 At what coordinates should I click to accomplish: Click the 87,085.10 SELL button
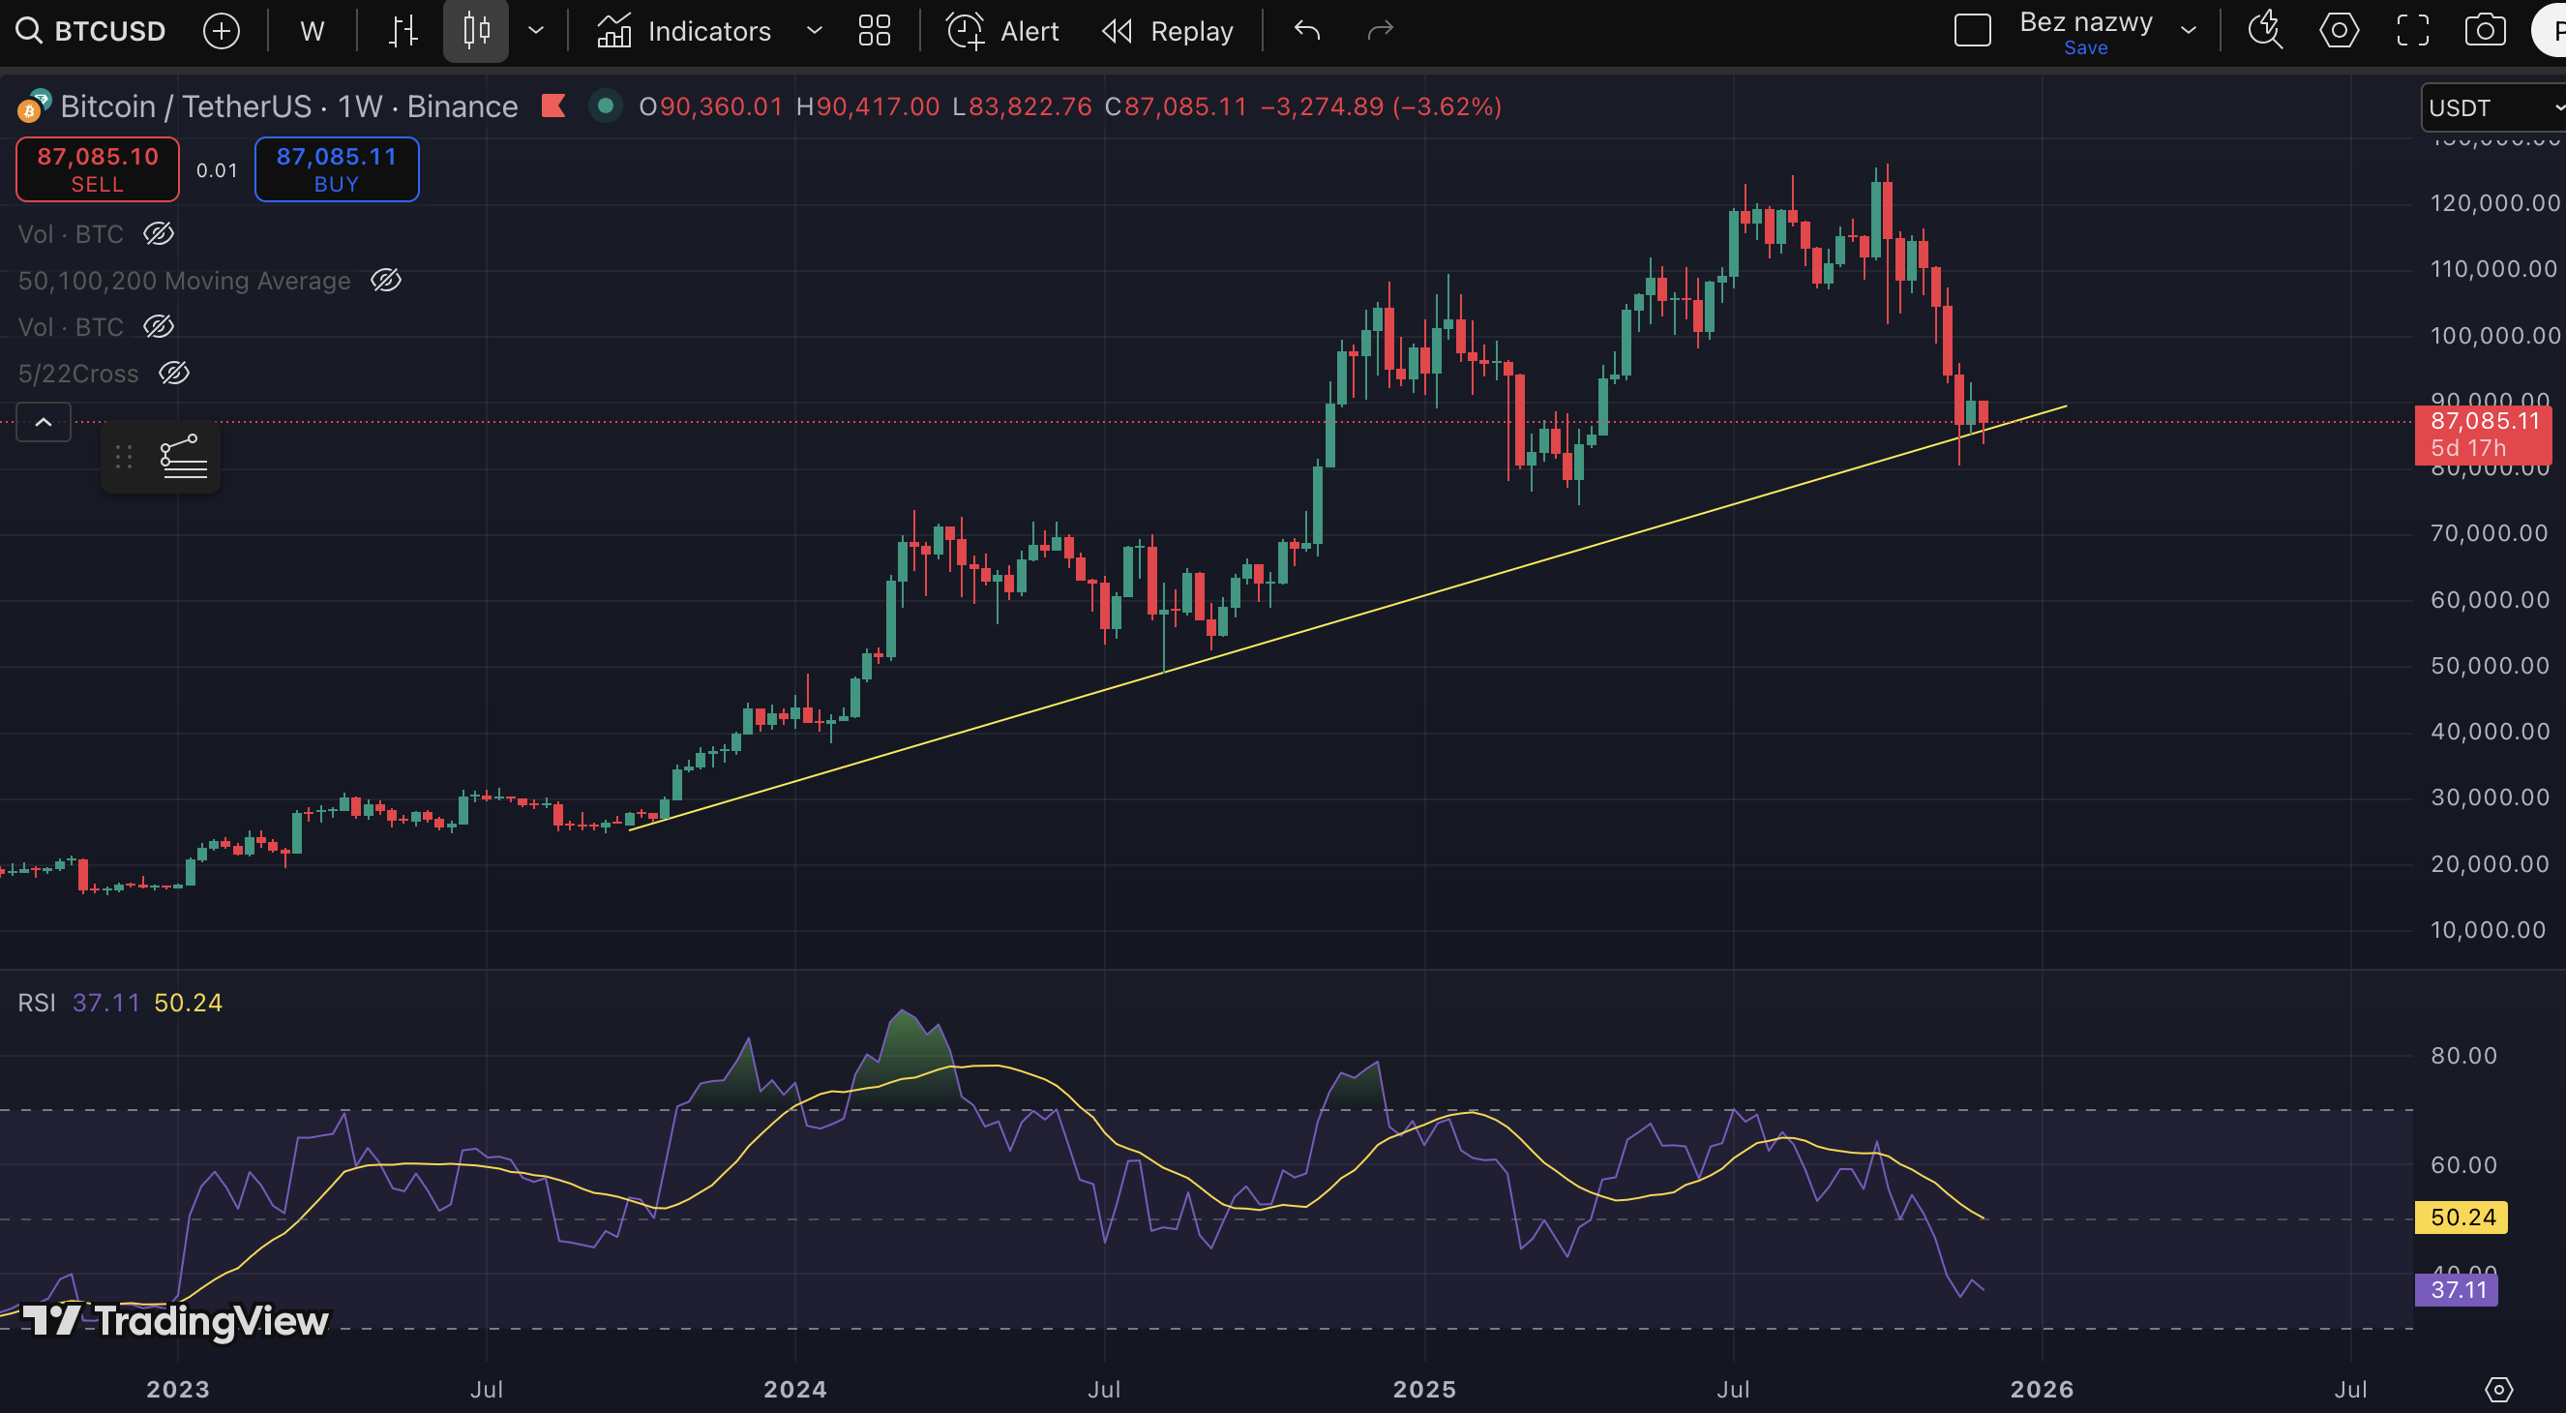point(98,169)
